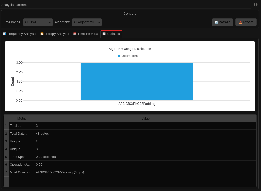Select row 2 header in table

coord(6,134)
